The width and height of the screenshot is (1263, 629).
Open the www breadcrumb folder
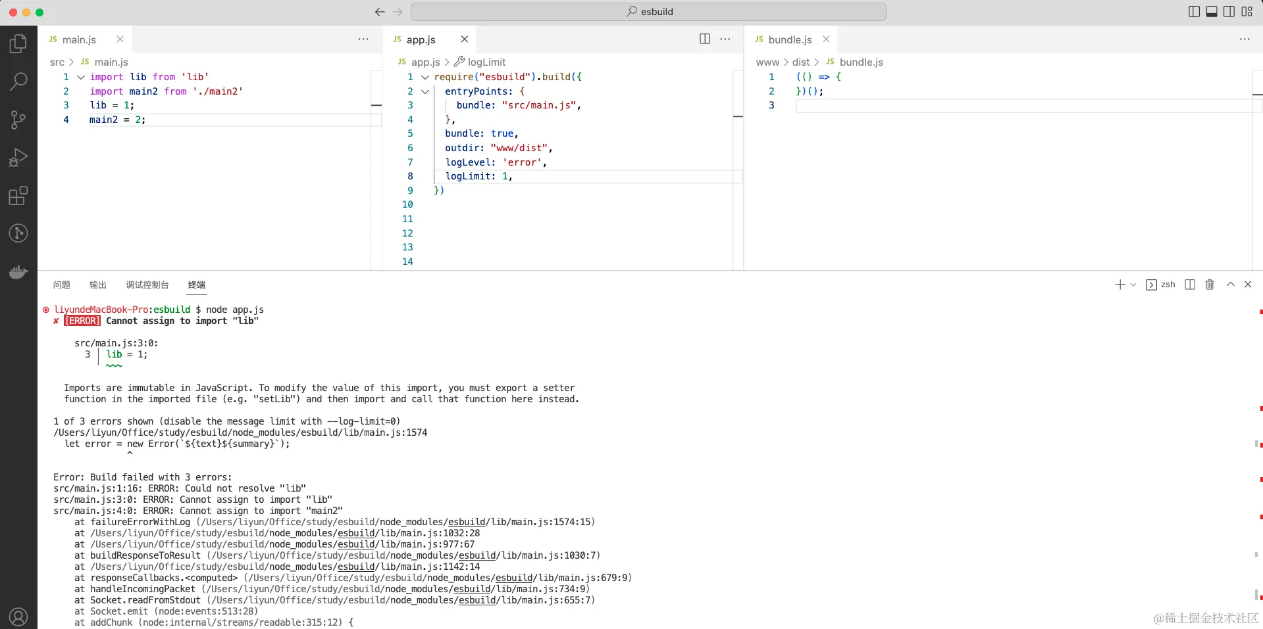767,62
